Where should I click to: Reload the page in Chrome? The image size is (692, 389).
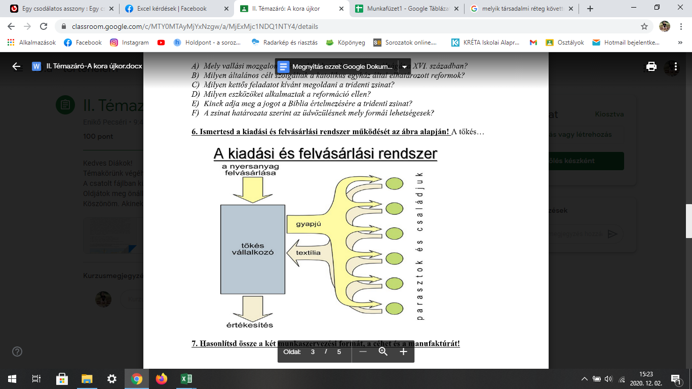43,26
